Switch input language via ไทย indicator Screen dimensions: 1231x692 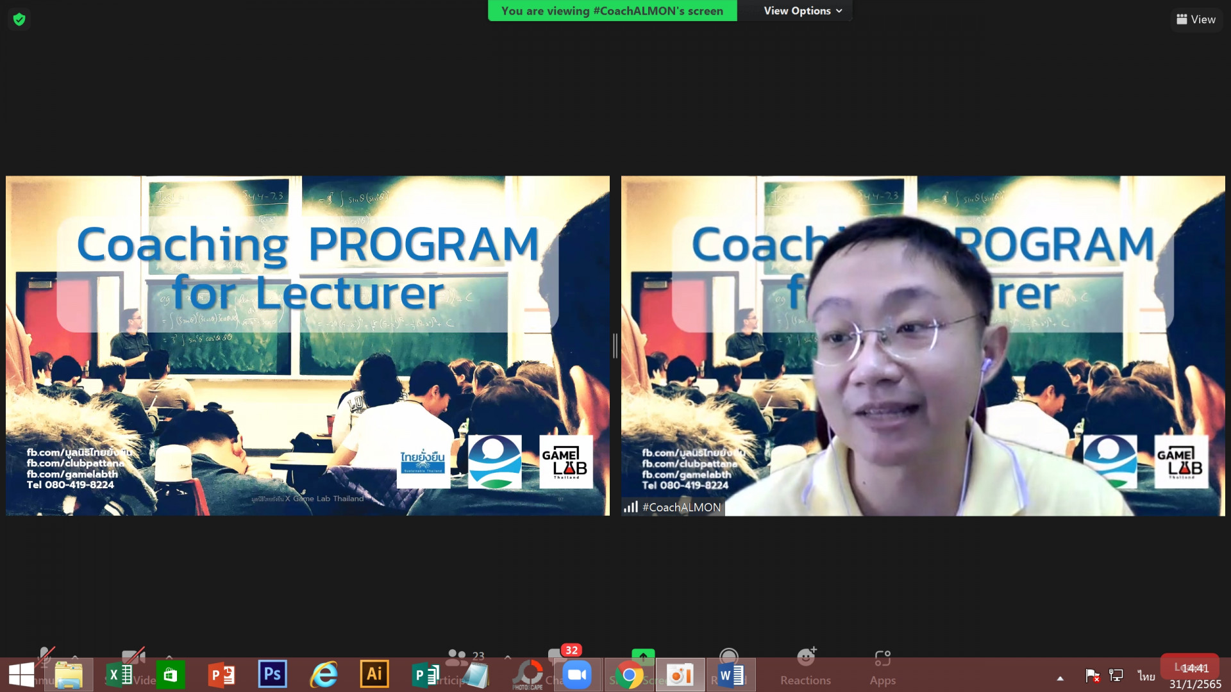[x=1146, y=676]
